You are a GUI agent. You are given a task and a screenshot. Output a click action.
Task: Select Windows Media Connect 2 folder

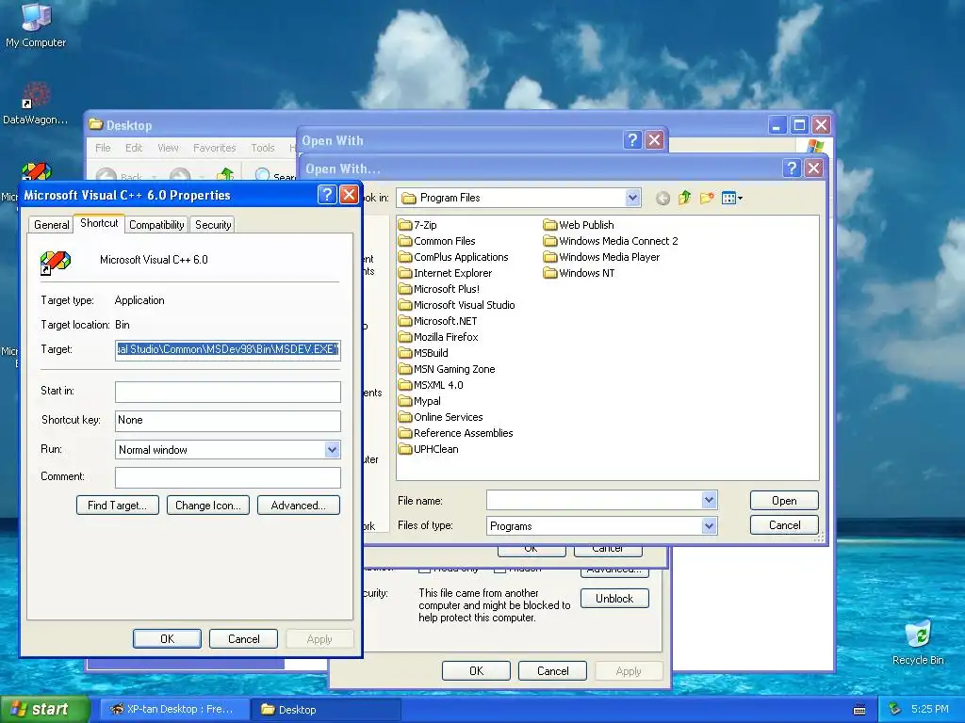[611, 241]
